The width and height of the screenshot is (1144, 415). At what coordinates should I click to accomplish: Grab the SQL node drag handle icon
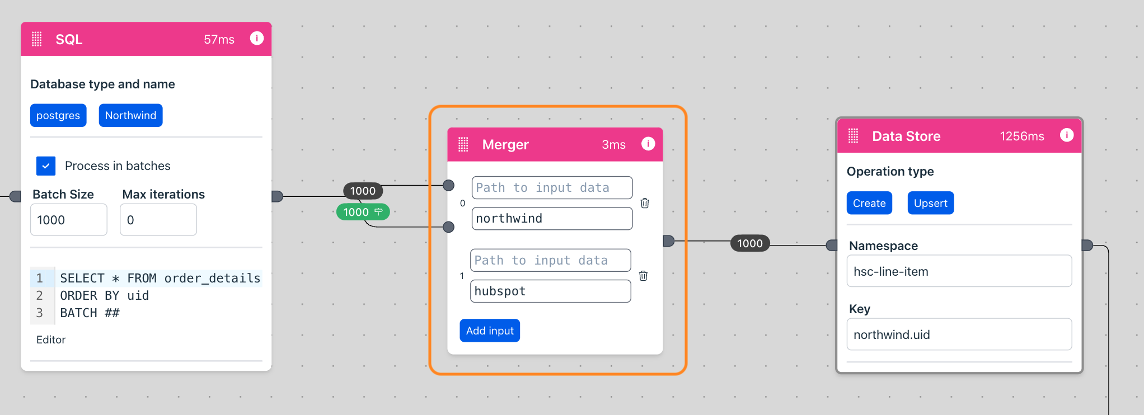pyautogui.click(x=37, y=39)
